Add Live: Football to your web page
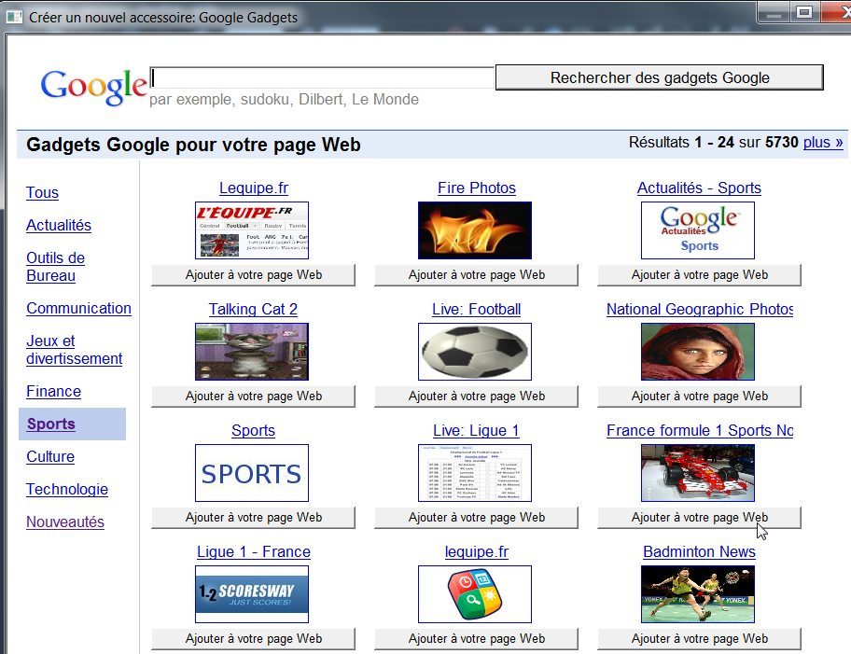 coord(477,397)
